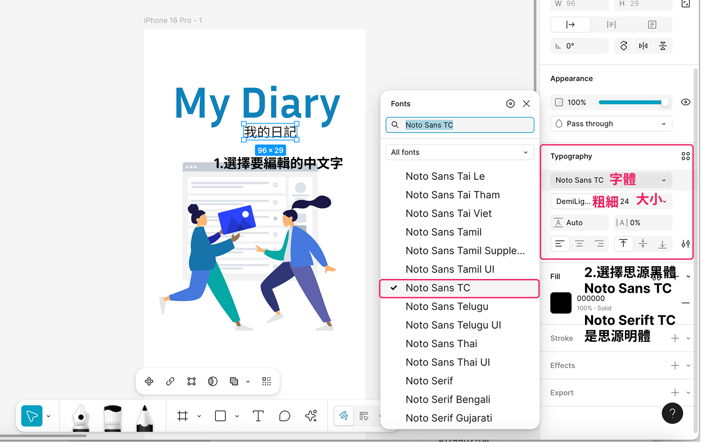705x442 pixels.
Task: Open font settings icon in Fonts panel
Action: coord(510,104)
